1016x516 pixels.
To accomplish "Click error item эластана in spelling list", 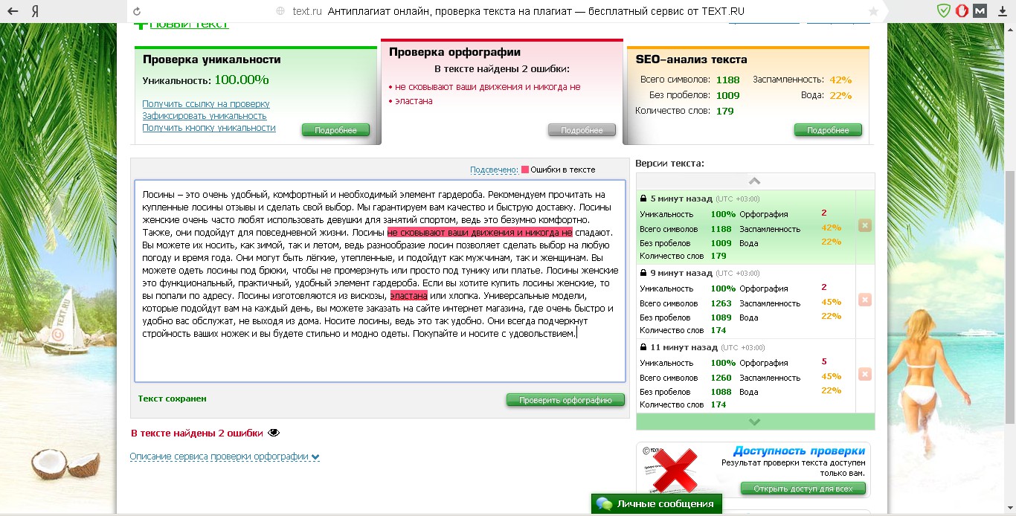I will 414,101.
